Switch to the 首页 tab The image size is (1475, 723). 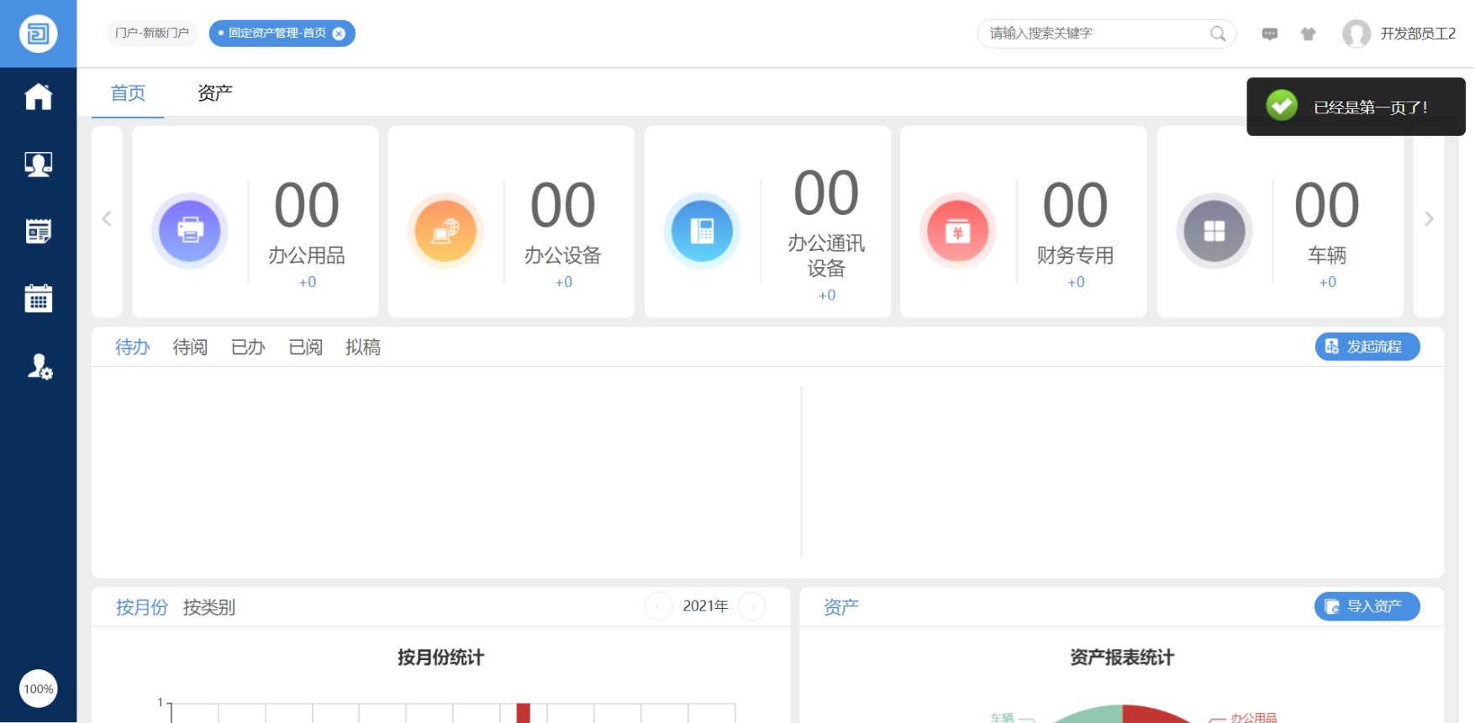pos(128,93)
